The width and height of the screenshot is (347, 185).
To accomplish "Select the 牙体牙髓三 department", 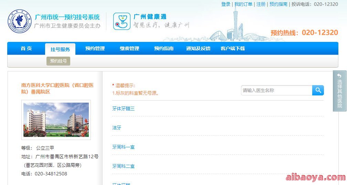I will point(123,108).
